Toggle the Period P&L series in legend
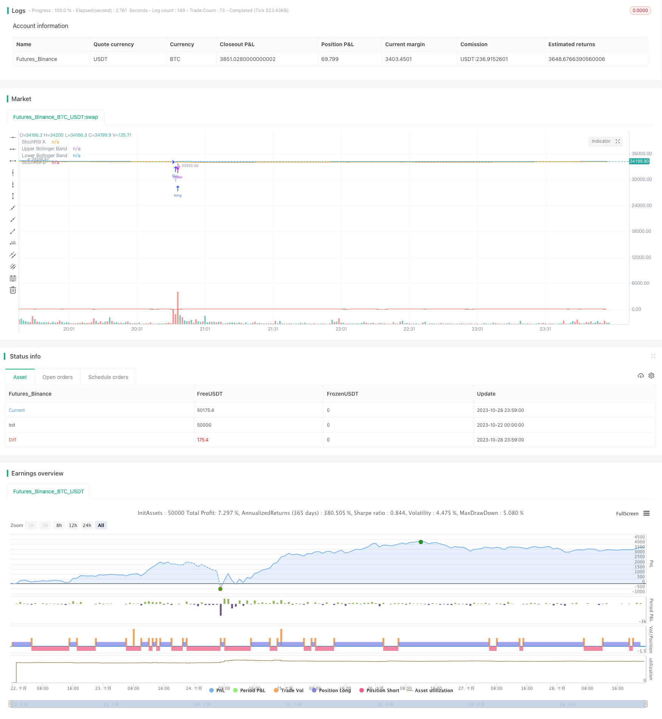This screenshot has height=719, width=662. 249,690
